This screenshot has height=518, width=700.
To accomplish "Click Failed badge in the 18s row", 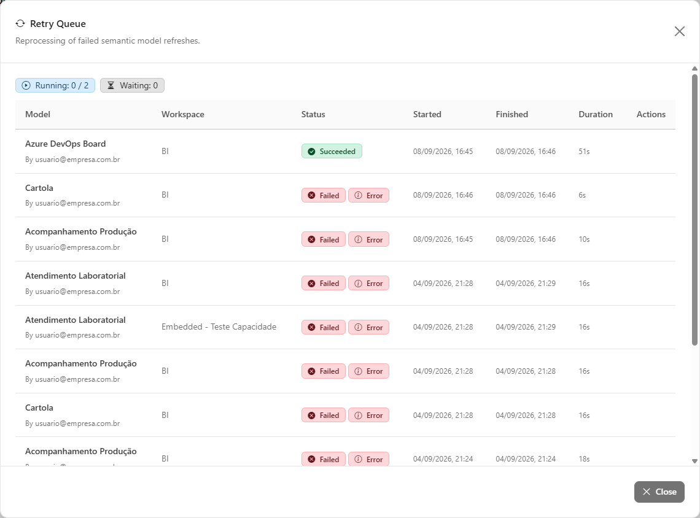I will click(x=324, y=459).
